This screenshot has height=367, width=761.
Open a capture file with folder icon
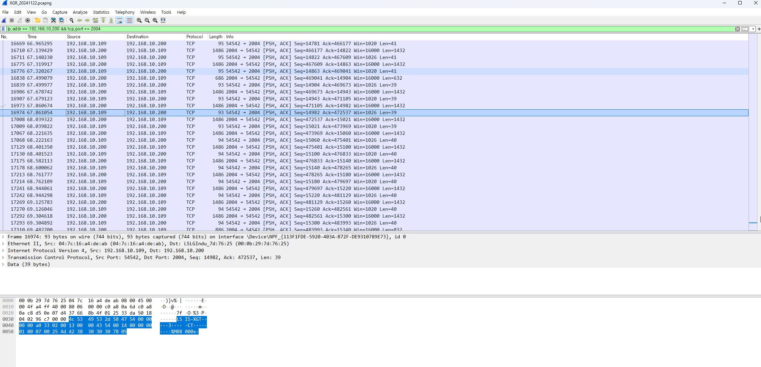[x=37, y=20]
